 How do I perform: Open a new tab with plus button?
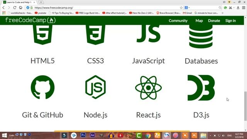[x=41, y=2]
